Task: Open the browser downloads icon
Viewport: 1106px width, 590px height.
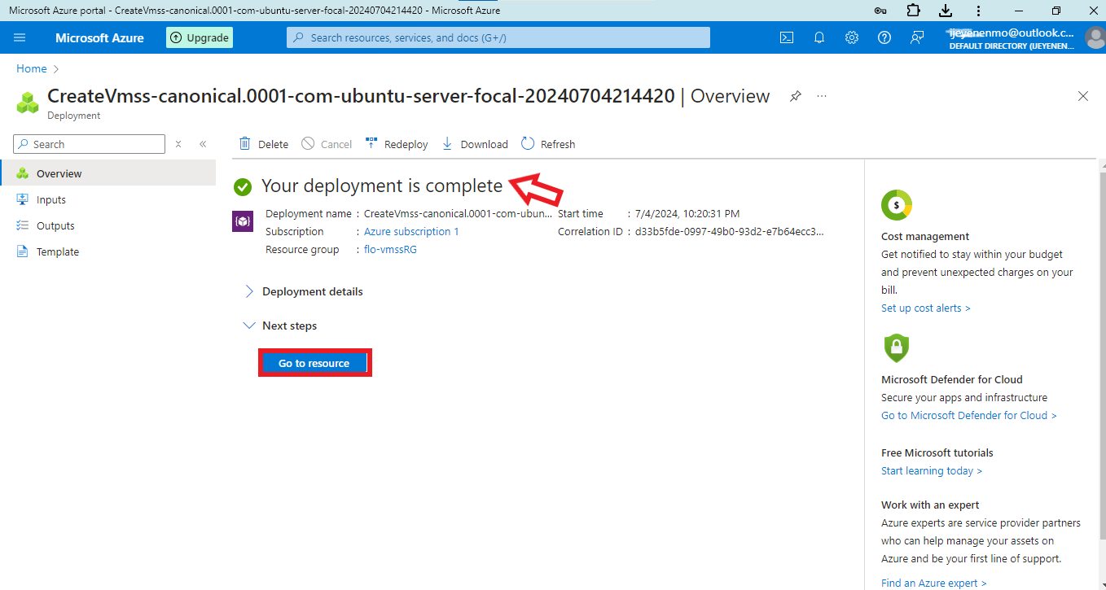Action: 946,11
